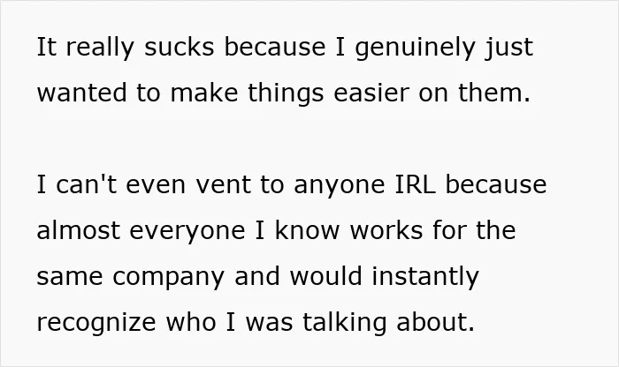Click the word "them." ending first paragraph

(x=493, y=93)
